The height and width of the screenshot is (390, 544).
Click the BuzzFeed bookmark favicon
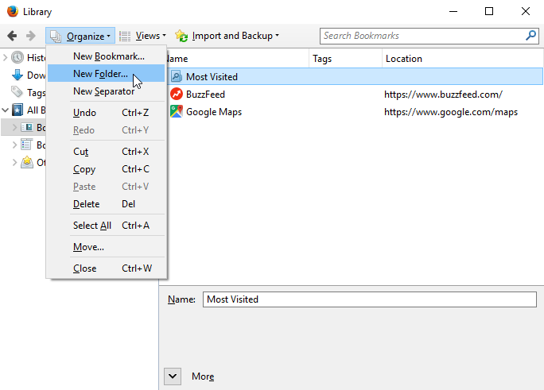click(x=177, y=95)
